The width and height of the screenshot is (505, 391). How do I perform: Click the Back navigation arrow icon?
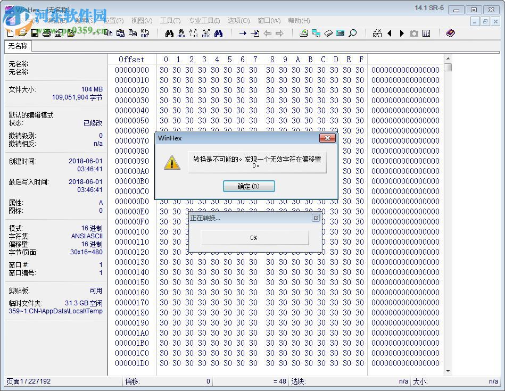coord(267,33)
